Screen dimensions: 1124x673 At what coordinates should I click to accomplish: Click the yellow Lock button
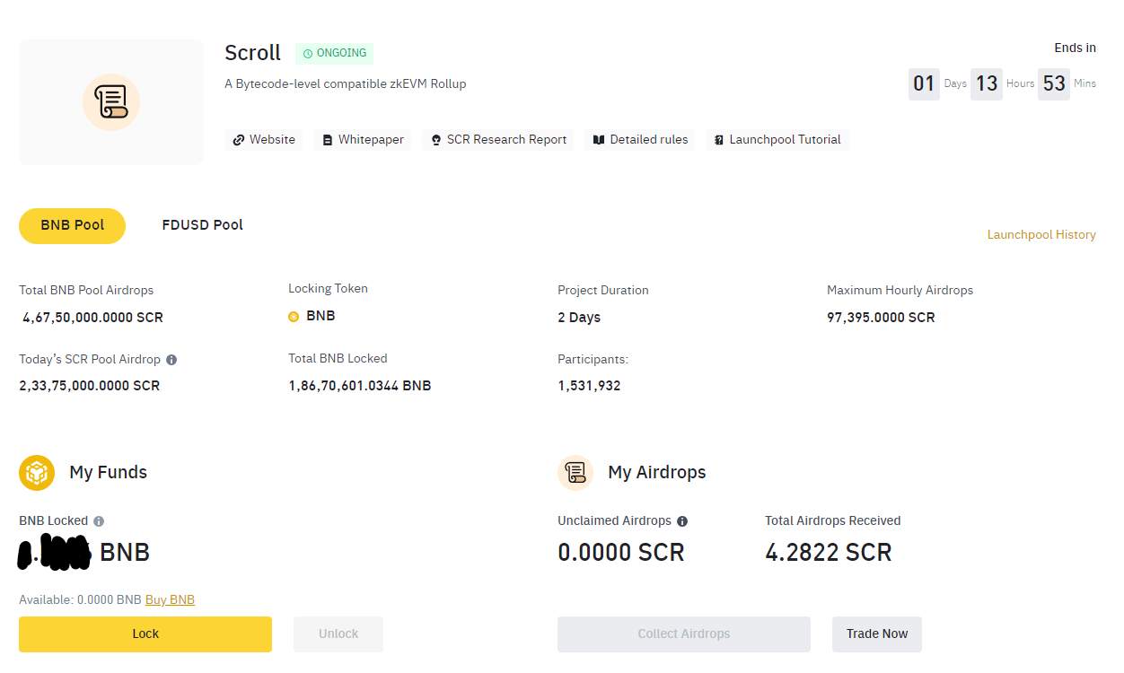click(x=145, y=634)
